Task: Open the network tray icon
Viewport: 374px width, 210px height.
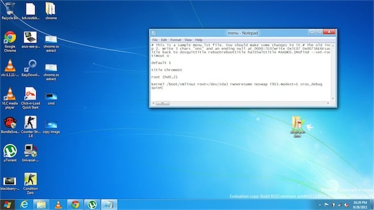Action: [x=339, y=205]
